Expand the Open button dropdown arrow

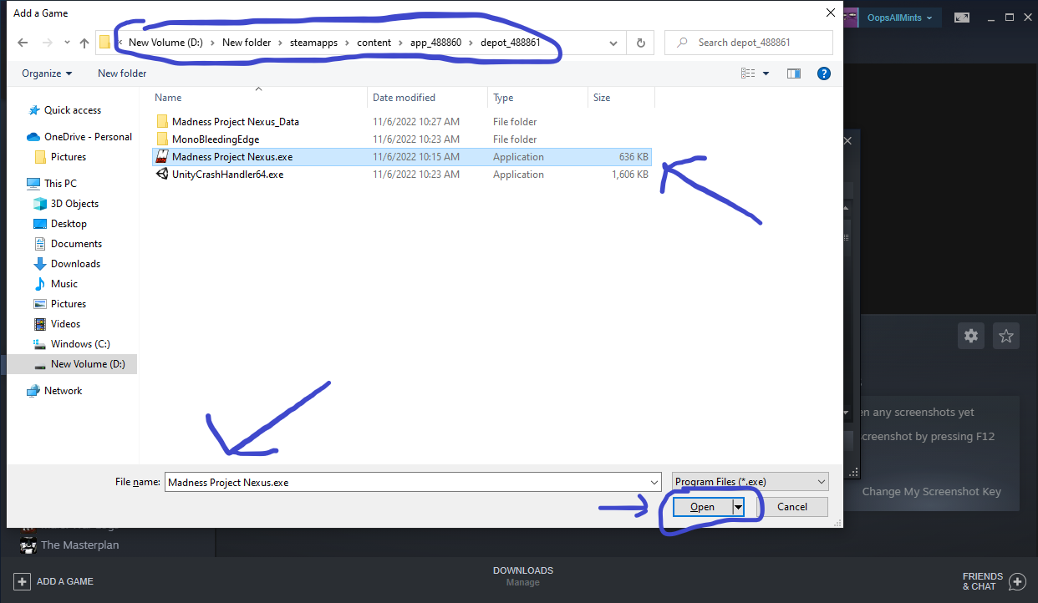(738, 507)
